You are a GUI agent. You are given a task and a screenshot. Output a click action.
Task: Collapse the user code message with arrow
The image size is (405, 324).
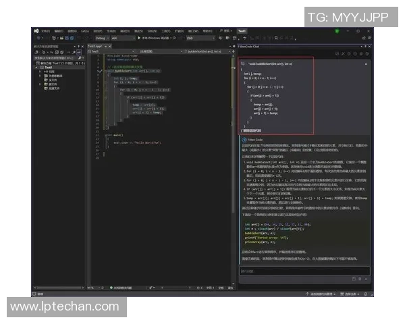tap(366, 64)
